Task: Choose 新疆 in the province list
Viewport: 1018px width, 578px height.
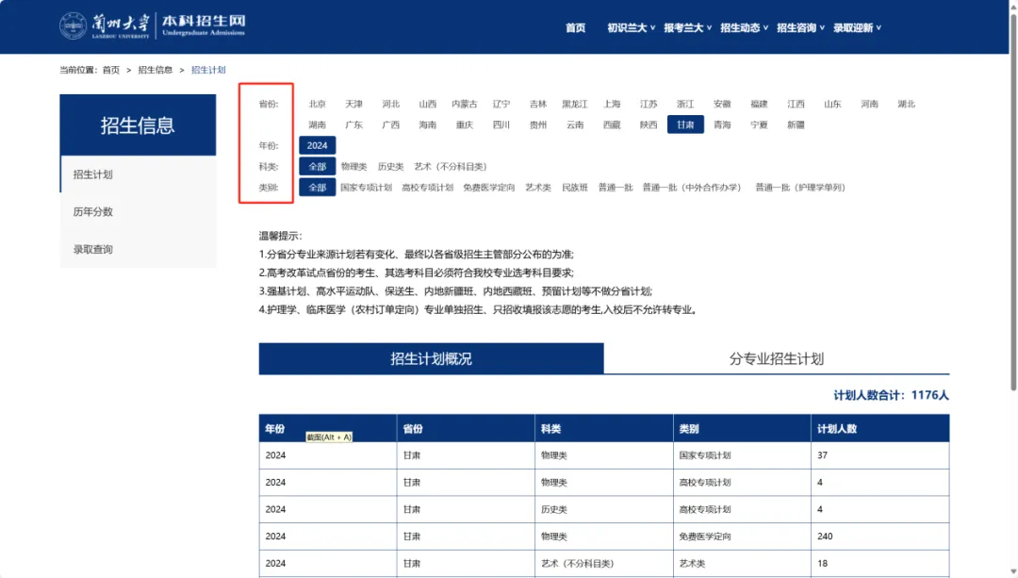Action: click(796, 125)
